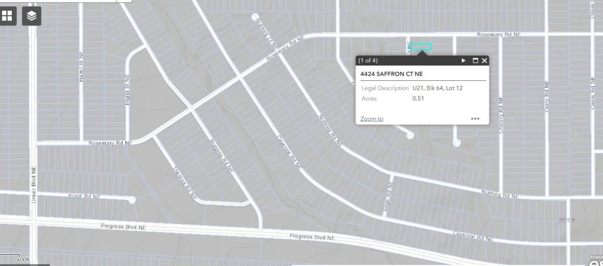Screen dimensions: 603x266
Task: Open popup more options ellipsis menu
Action: point(475,119)
